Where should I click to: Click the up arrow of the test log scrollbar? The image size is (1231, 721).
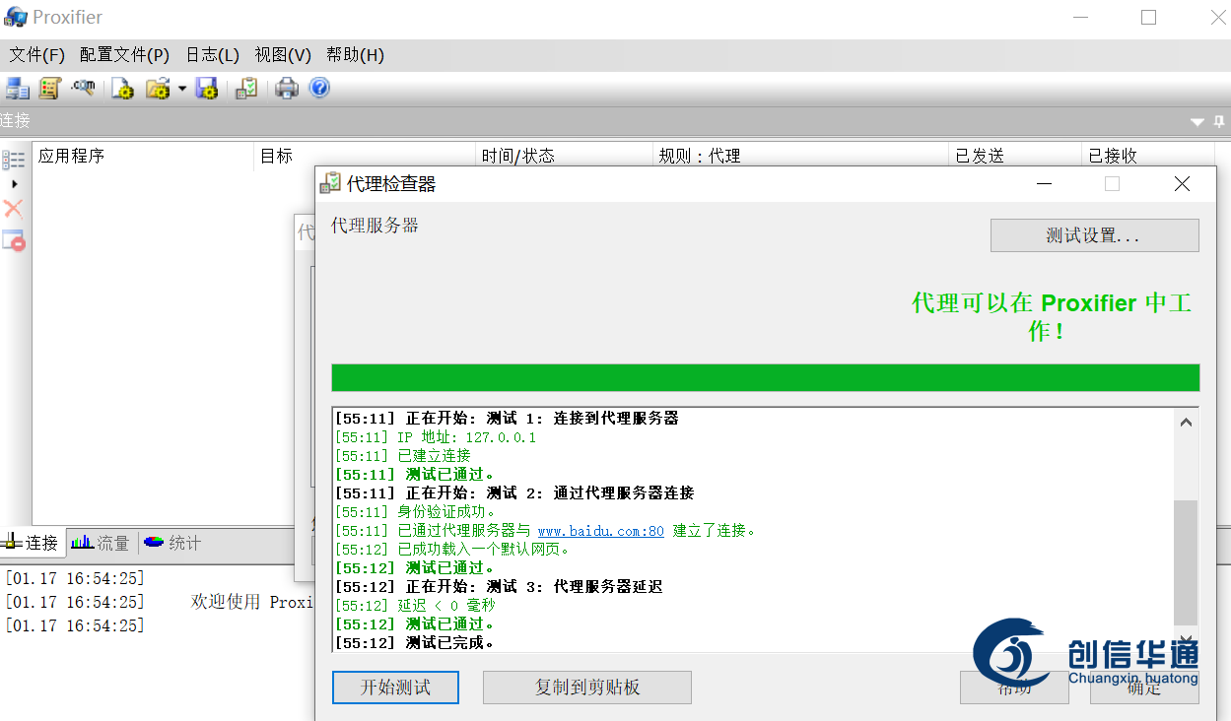pos(1187,423)
